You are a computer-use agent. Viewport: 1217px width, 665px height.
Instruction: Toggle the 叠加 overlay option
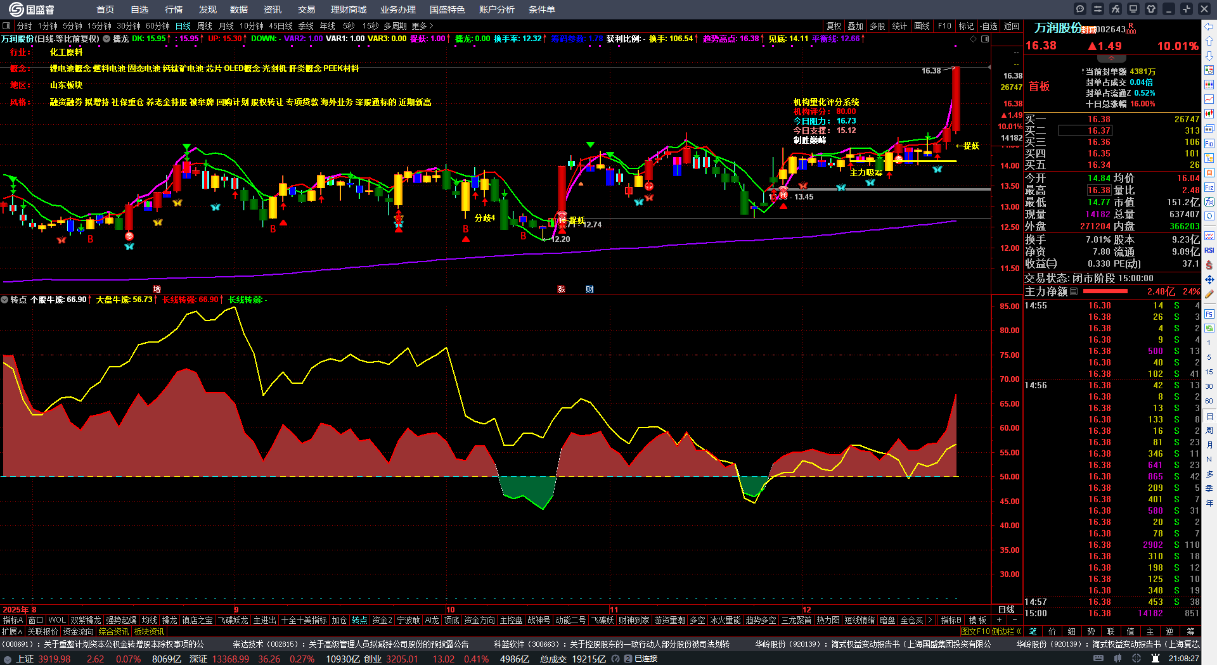(856, 26)
